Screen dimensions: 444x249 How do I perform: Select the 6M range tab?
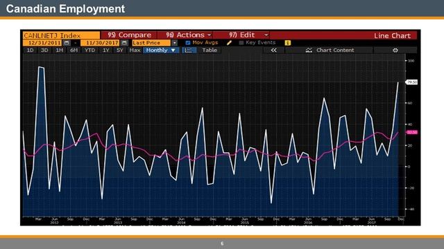click(x=74, y=50)
